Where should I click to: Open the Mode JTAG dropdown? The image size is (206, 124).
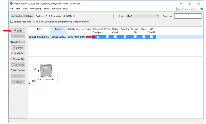click(142, 16)
